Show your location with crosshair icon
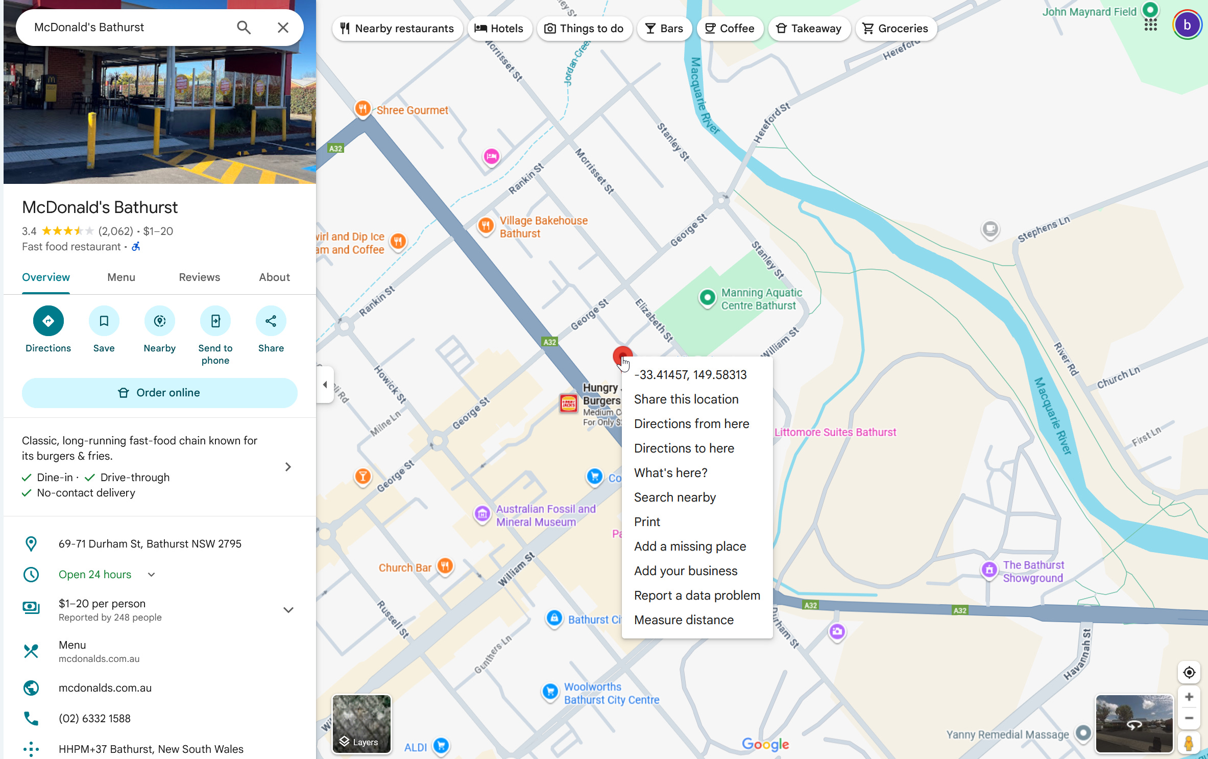 coord(1189,672)
